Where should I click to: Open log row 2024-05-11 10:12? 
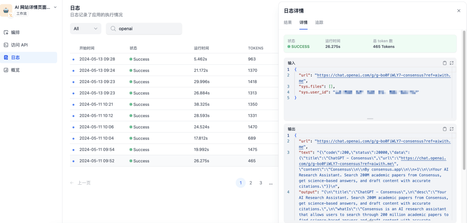point(174,116)
